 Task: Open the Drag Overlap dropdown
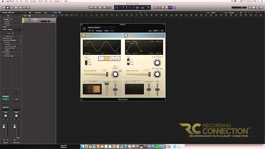pos(233,13)
